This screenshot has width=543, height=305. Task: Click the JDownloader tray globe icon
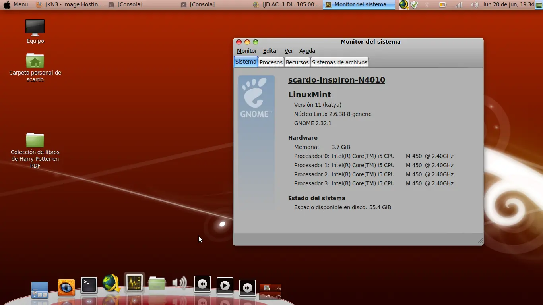[404, 4]
